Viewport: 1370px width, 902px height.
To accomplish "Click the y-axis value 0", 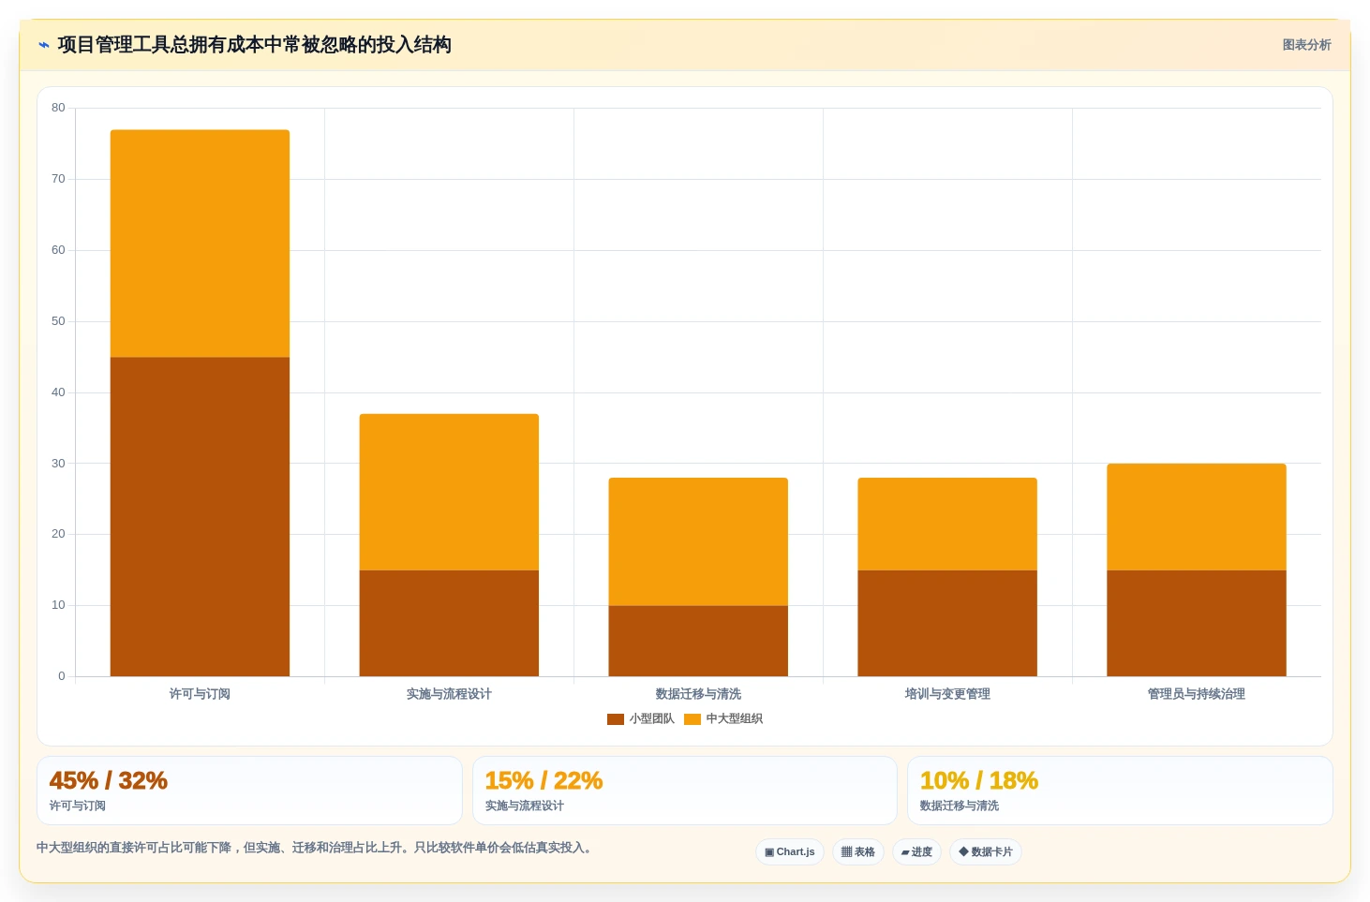I will 62,676.
